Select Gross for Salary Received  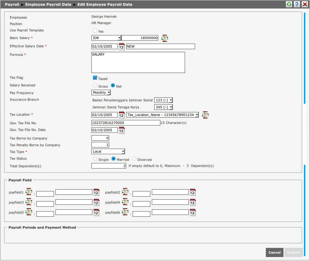click(95, 85)
